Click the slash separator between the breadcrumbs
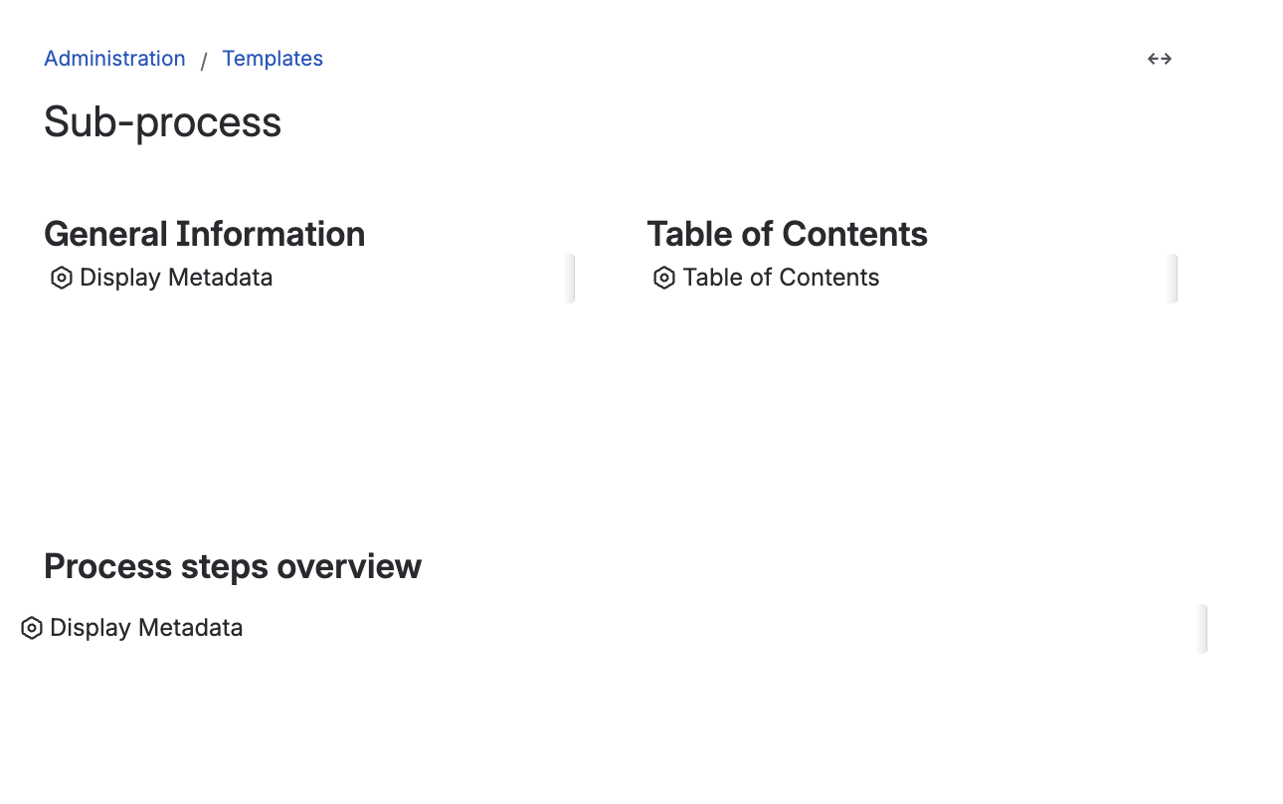This screenshot has height=804, width=1283. (x=204, y=61)
